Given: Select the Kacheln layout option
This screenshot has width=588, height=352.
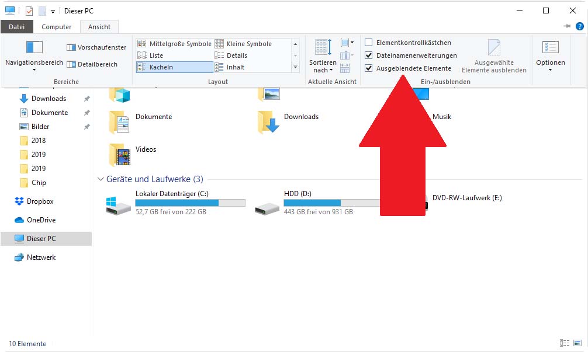Looking at the screenshot, I should pos(174,67).
